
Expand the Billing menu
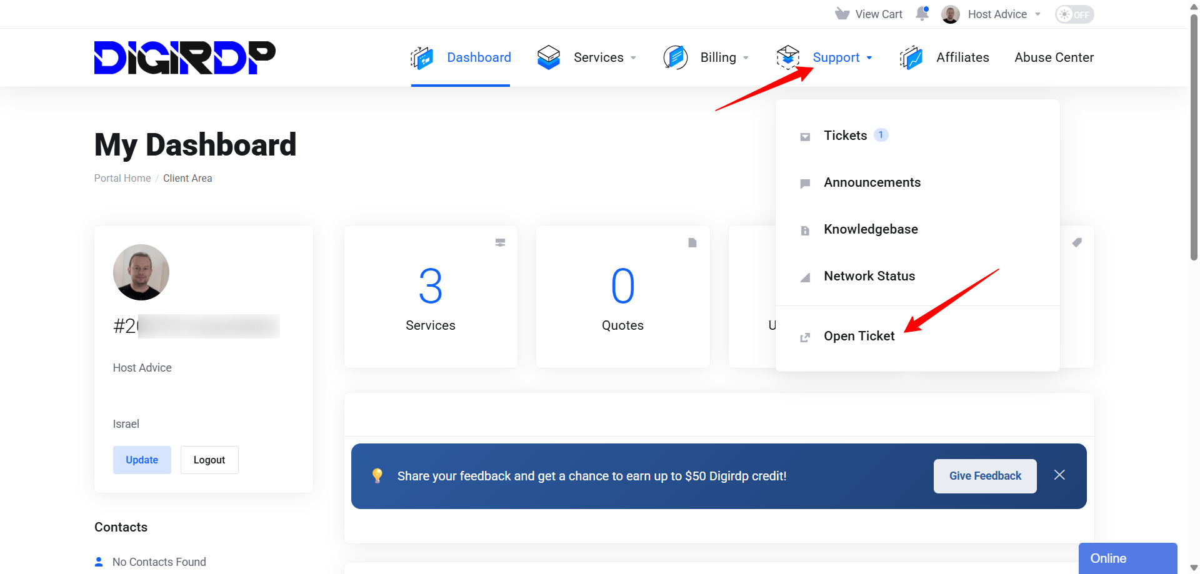pyautogui.click(x=724, y=57)
